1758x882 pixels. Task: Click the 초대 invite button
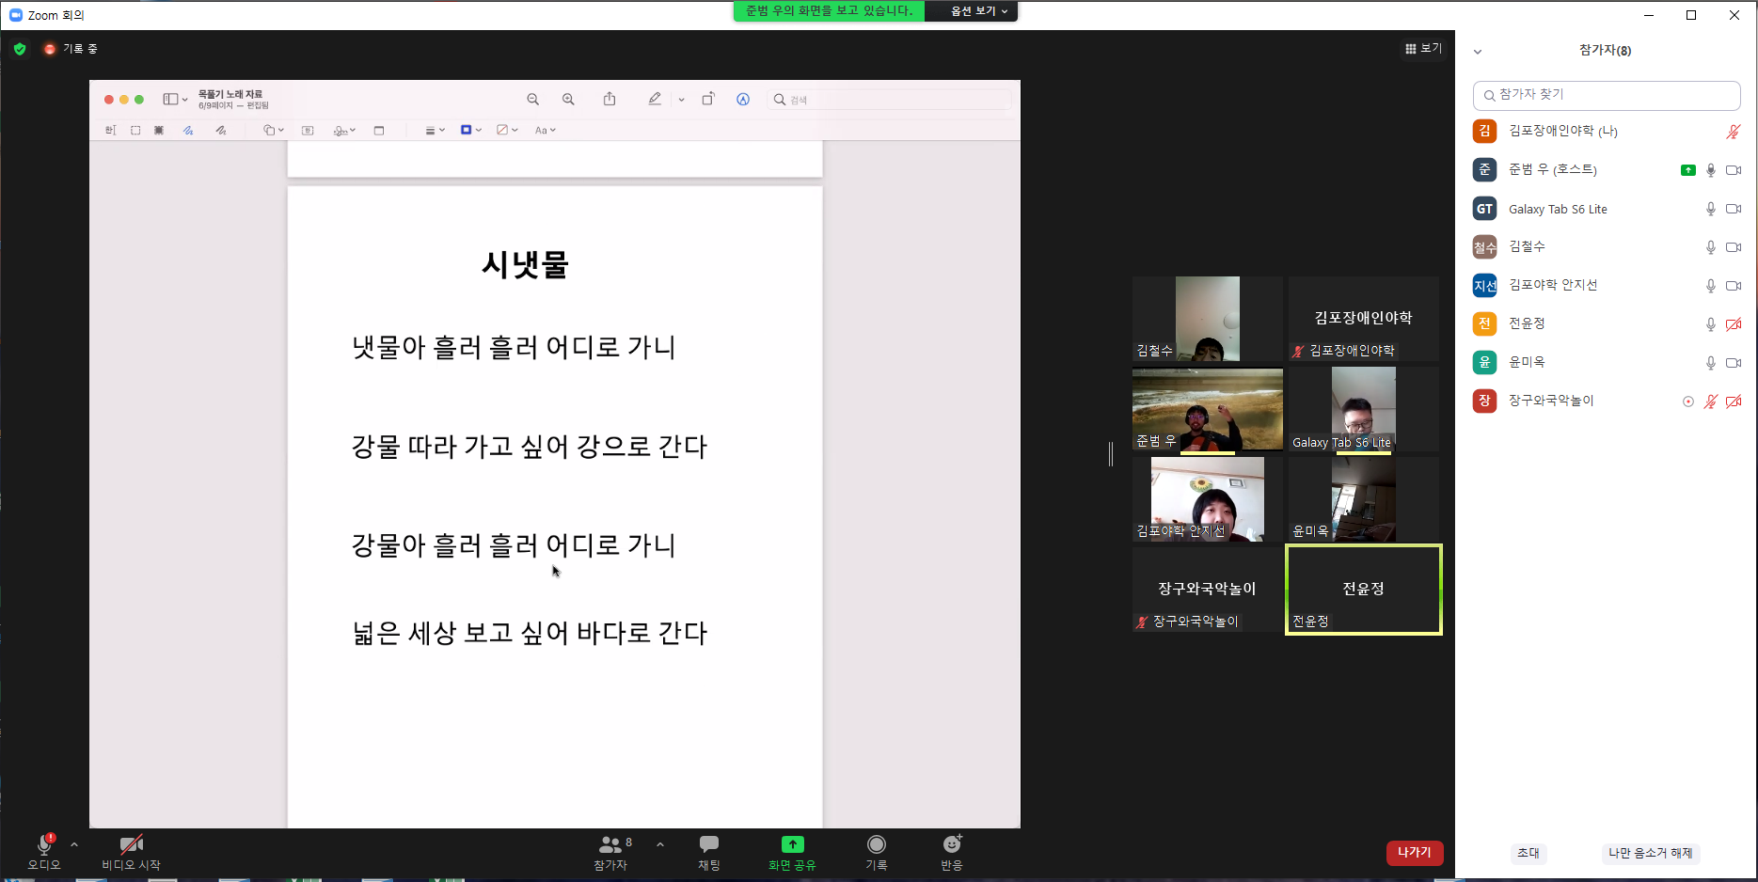click(x=1528, y=853)
